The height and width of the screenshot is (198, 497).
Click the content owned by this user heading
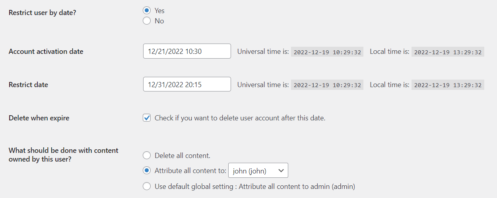pos(64,154)
